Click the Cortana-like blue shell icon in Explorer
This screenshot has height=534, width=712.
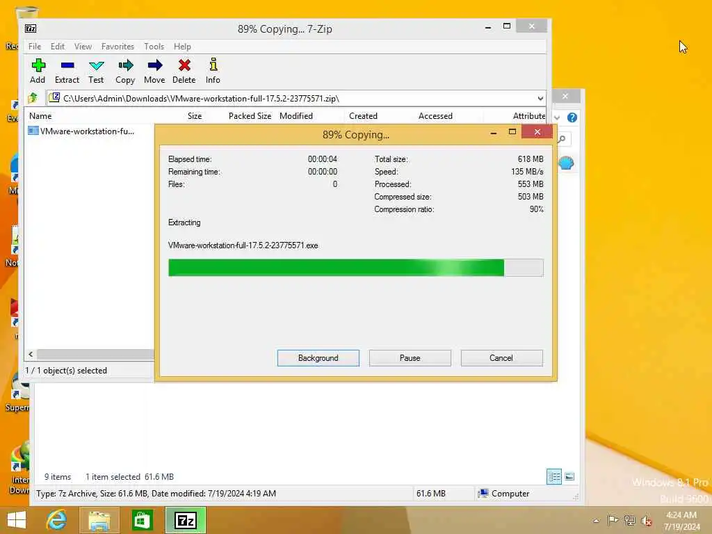click(x=566, y=163)
